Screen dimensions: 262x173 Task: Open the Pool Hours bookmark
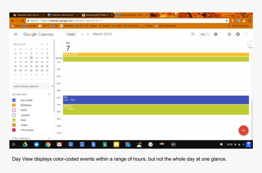click(x=131, y=26)
